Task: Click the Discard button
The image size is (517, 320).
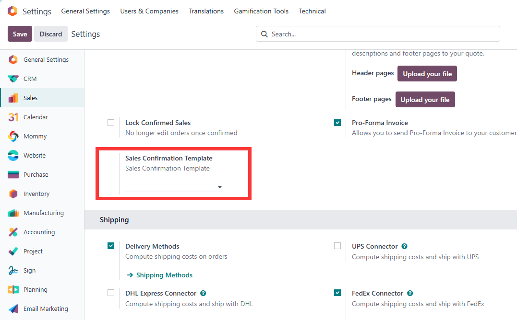Action: (51, 34)
